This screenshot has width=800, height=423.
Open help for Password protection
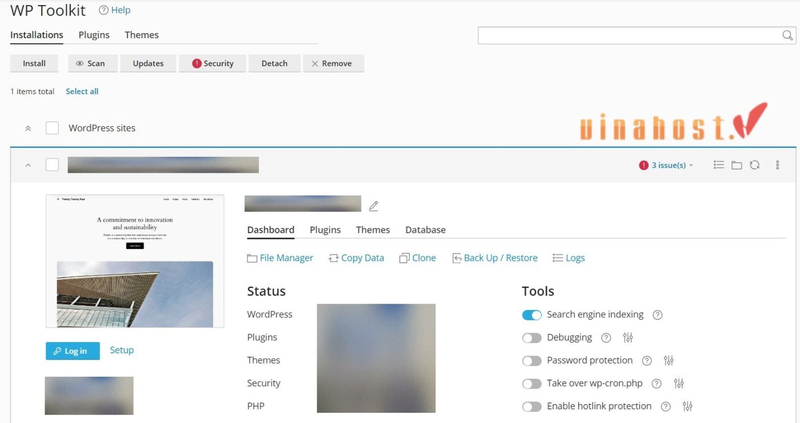(x=647, y=360)
